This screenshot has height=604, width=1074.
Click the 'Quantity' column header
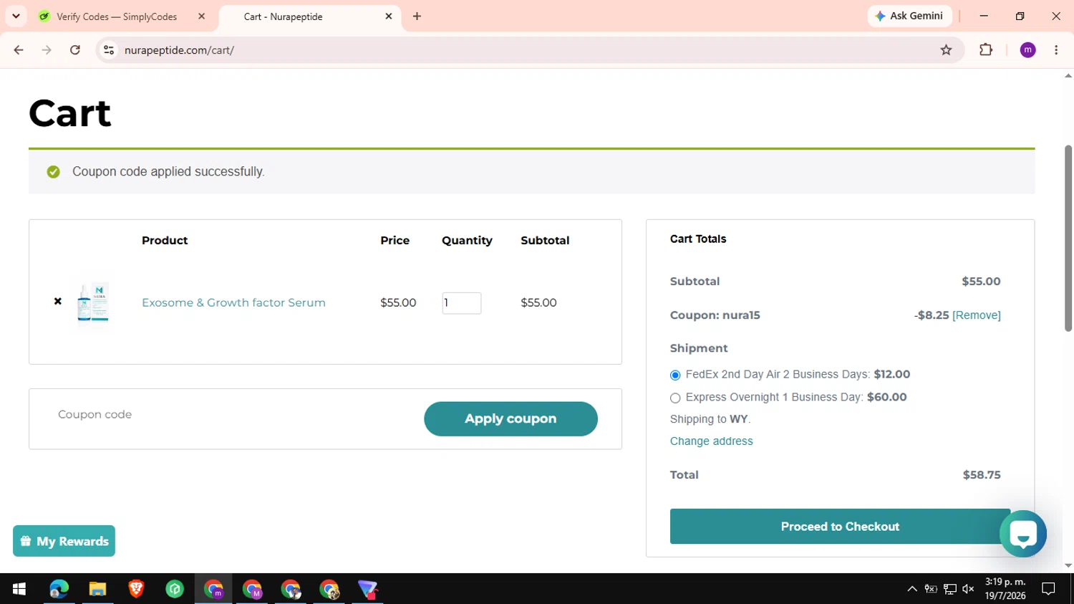coord(467,241)
